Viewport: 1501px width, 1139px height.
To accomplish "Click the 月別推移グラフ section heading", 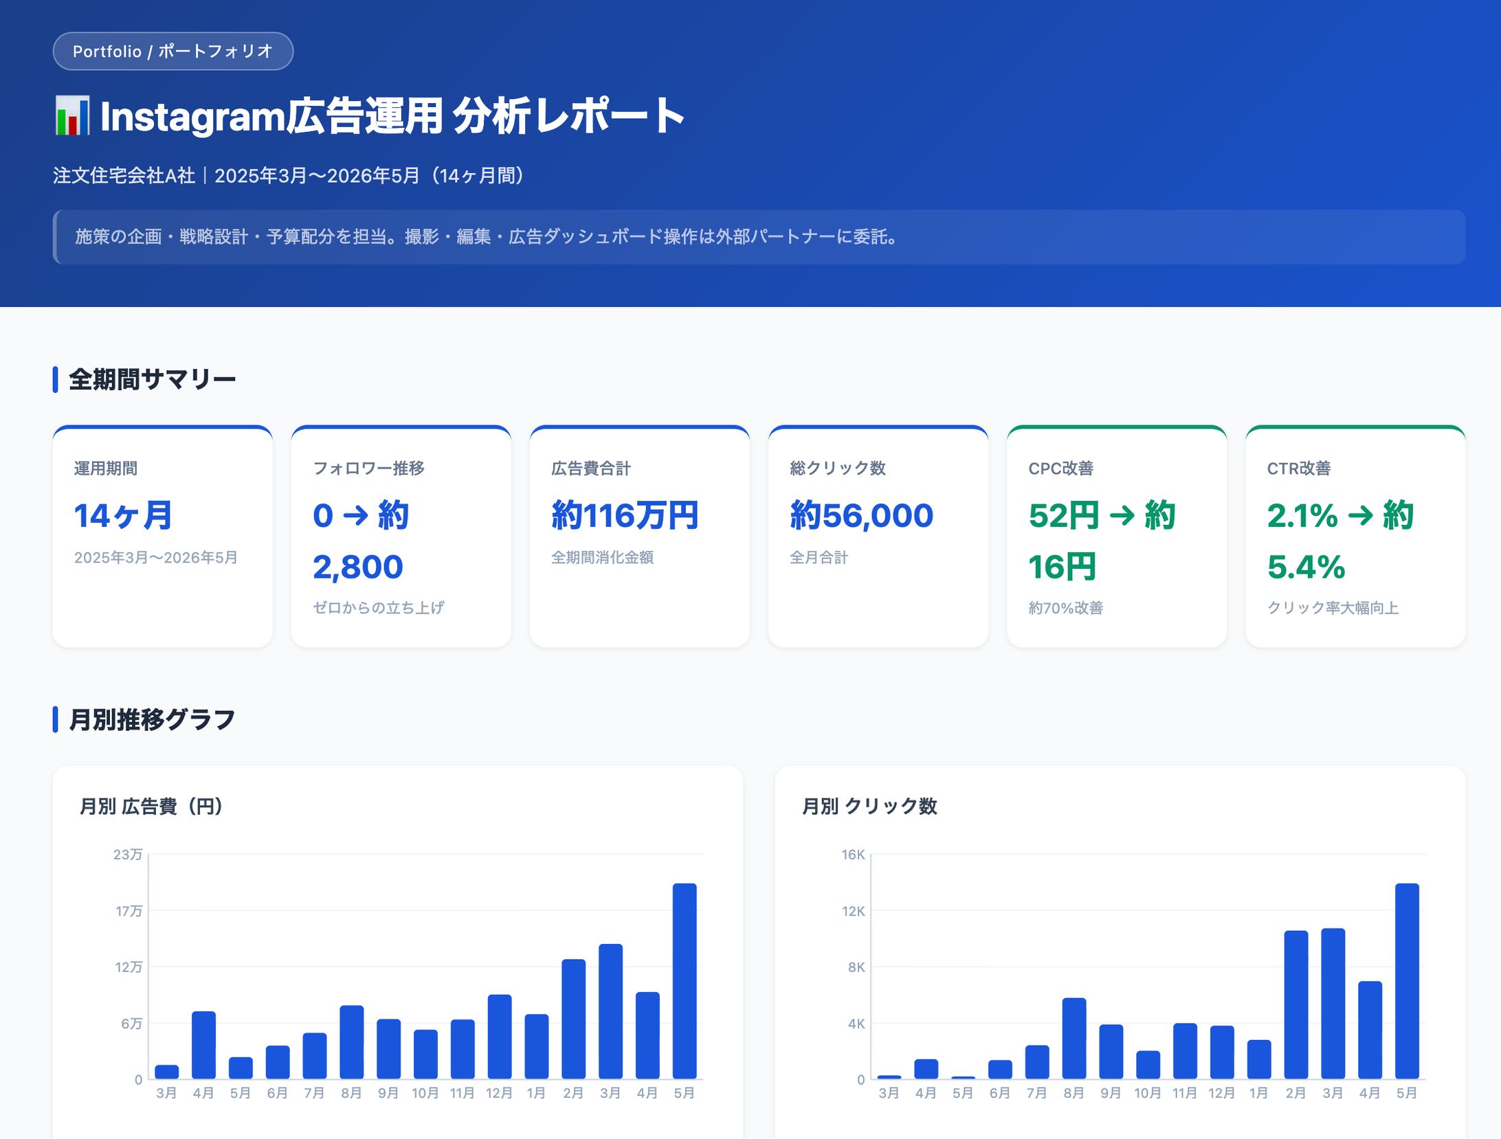I will click(152, 719).
